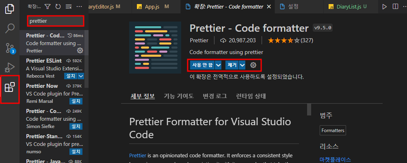
Task: Install numso's Prettier-Standard extension
Action: pos(76,151)
